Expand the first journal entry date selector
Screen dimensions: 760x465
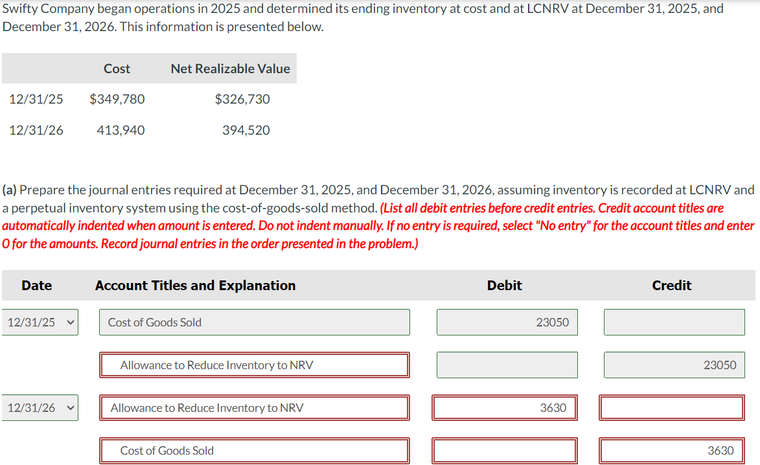[40, 322]
